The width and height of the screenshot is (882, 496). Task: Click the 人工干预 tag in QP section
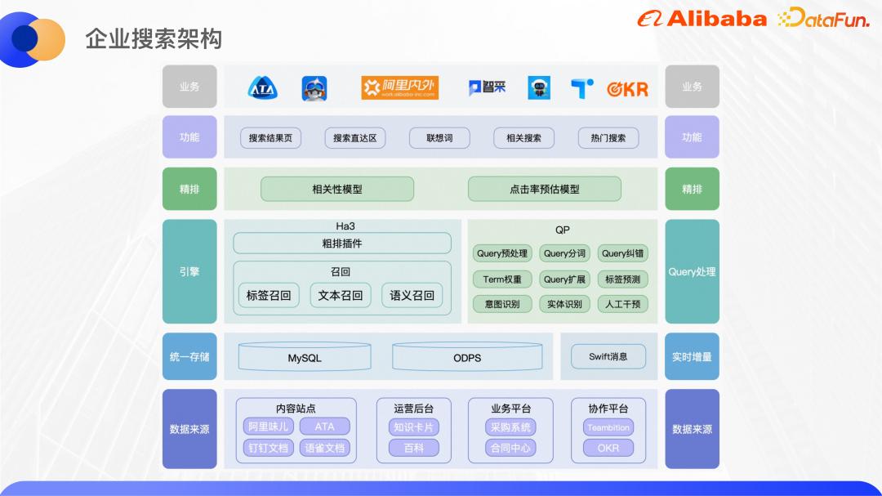tap(621, 304)
